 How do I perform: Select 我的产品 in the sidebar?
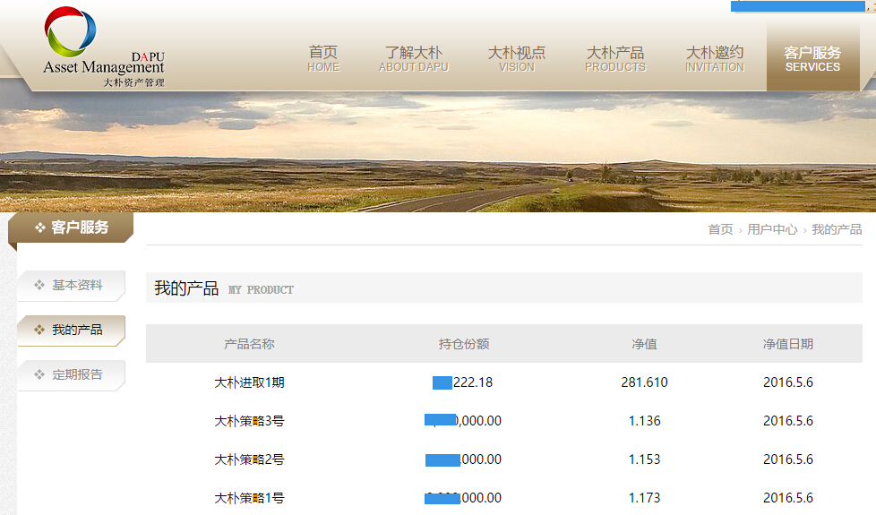pyautogui.click(x=72, y=330)
